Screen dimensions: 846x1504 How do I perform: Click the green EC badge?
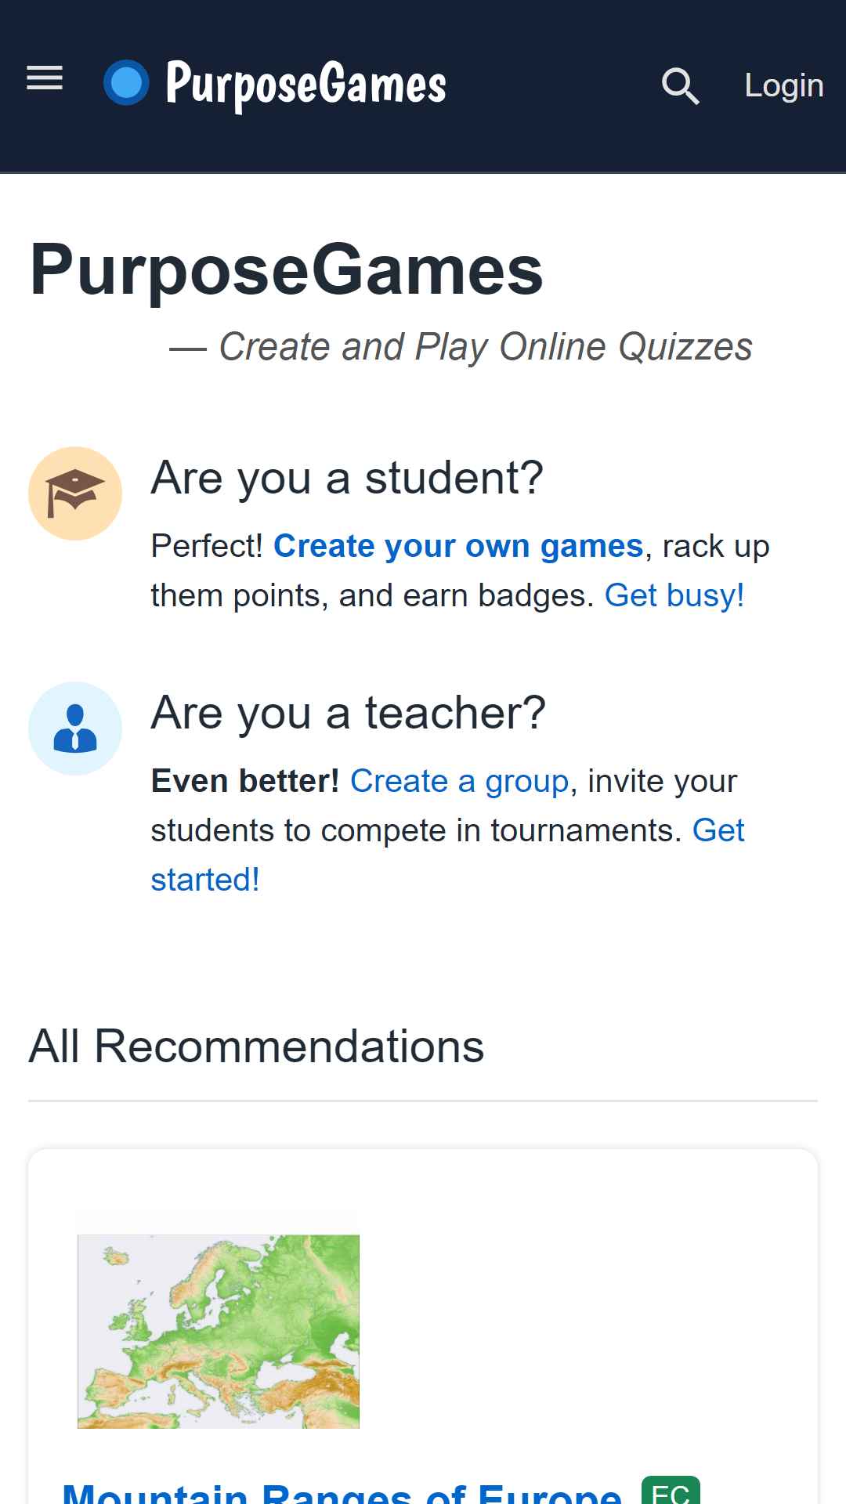click(x=671, y=1491)
